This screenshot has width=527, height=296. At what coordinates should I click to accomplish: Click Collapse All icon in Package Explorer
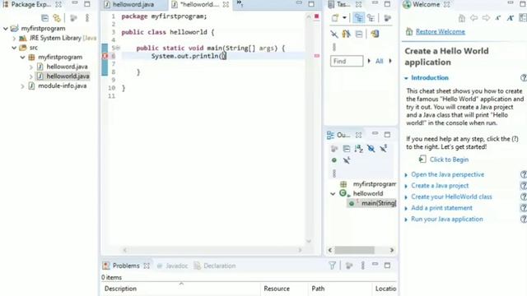coord(44,18)
